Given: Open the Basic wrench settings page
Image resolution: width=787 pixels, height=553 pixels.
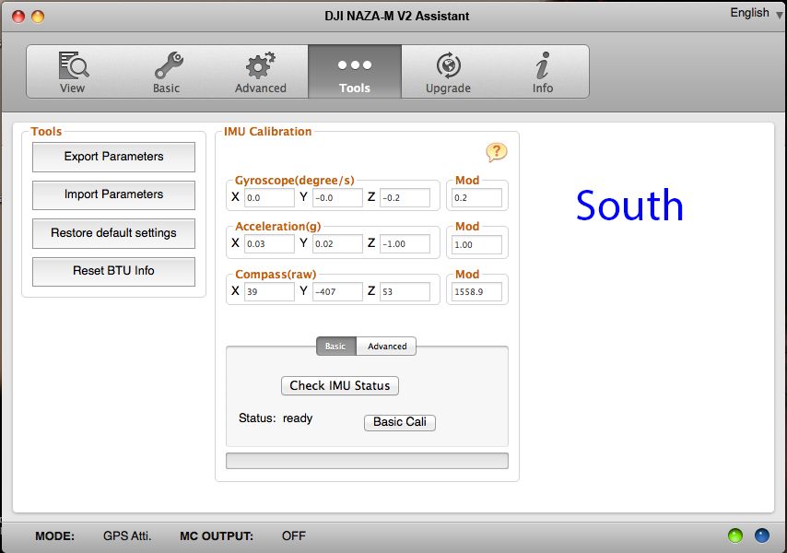Looking at the screenshot, I should (x=167, y=72).
